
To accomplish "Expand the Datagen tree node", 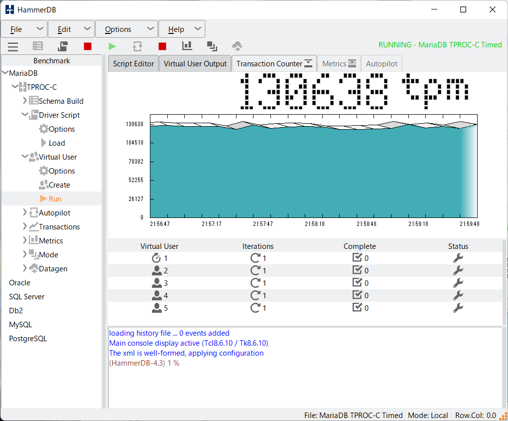I will (24, 268).
